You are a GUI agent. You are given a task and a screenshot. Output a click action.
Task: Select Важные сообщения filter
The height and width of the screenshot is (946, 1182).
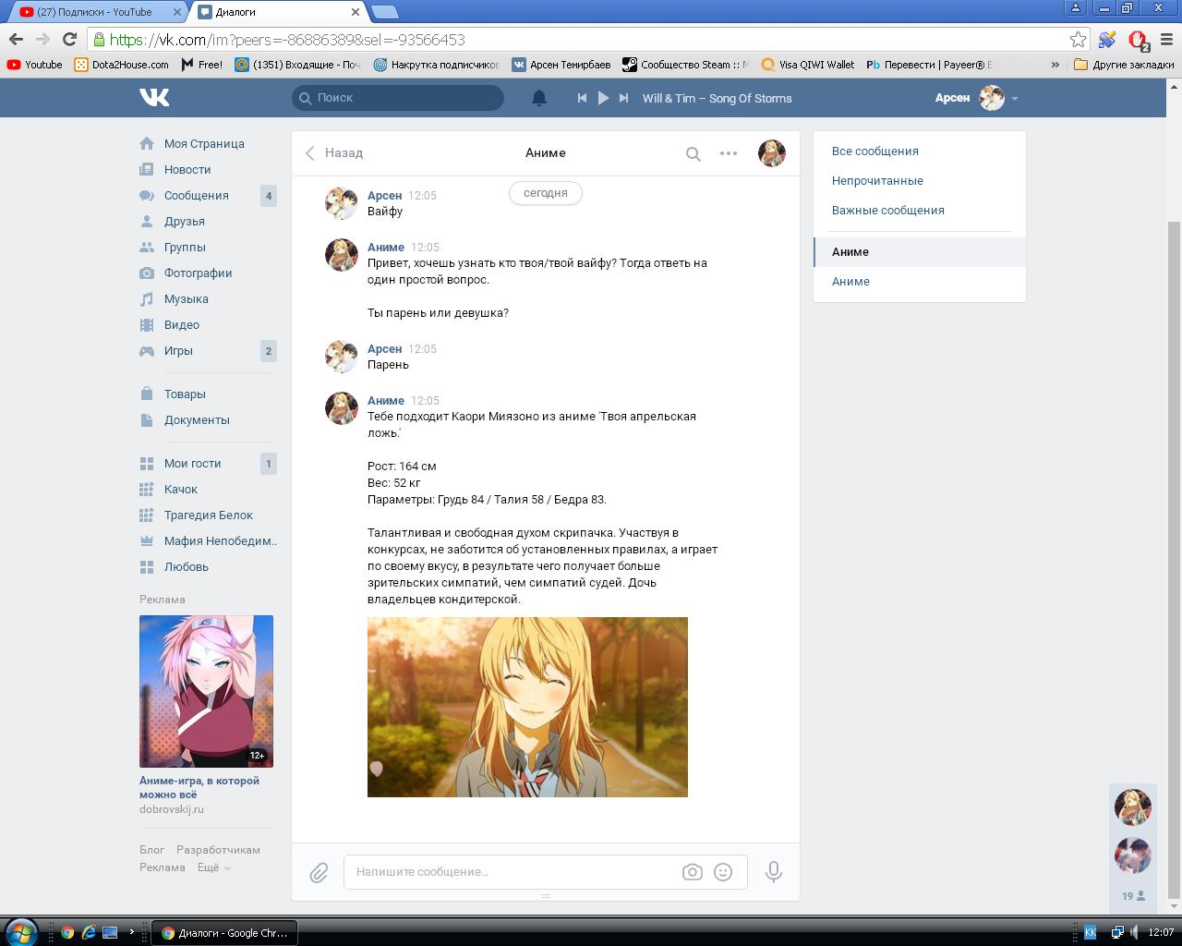[888, 210]
